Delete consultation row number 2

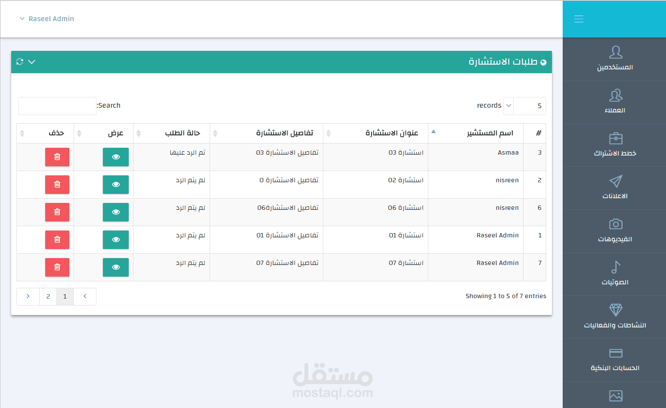point(57,184)
